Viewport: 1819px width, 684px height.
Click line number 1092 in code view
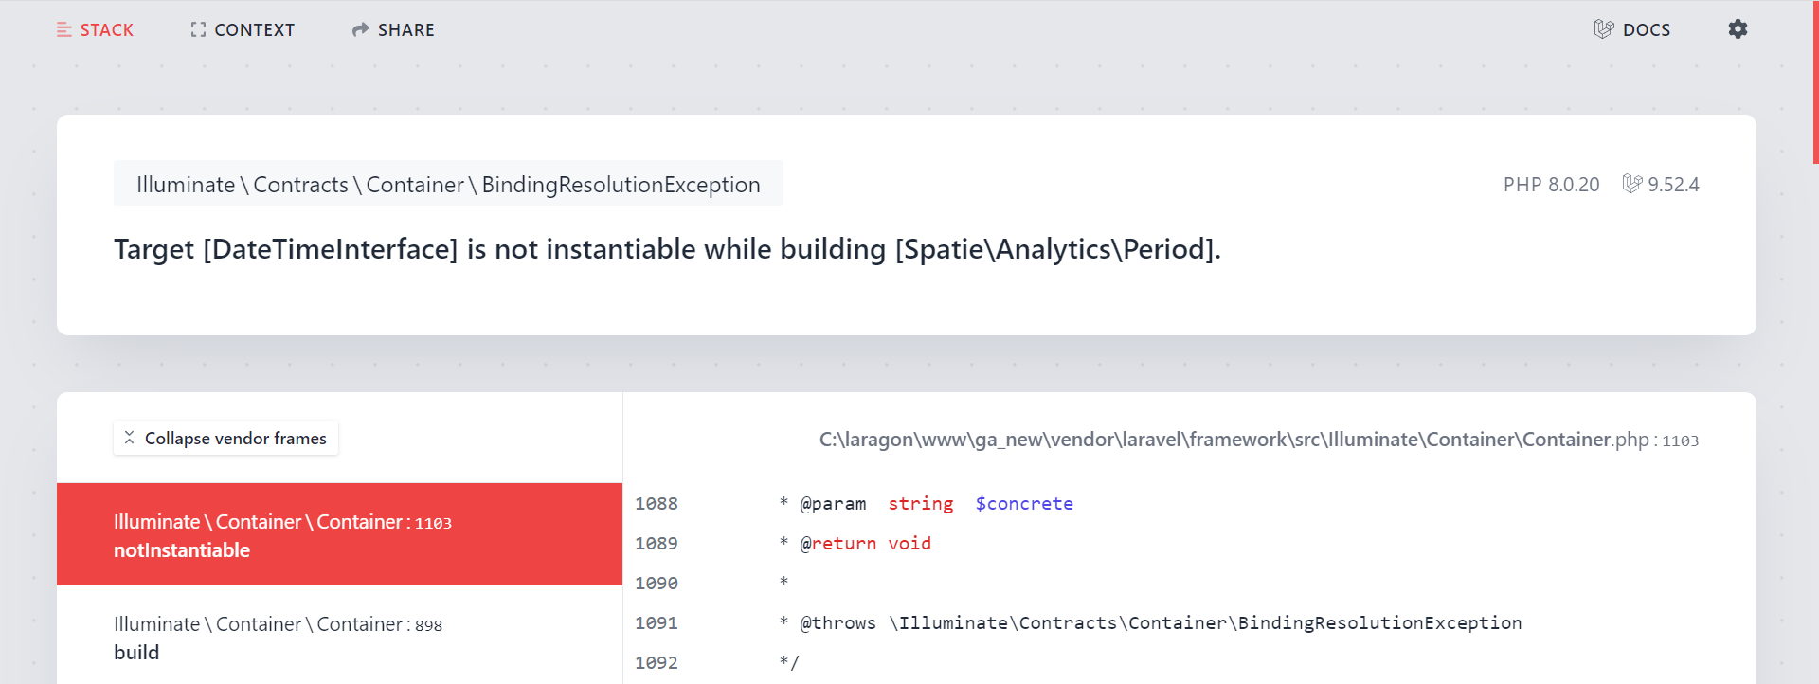657,663
